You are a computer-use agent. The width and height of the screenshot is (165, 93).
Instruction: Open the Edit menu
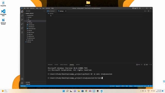[x=28, y=8]
